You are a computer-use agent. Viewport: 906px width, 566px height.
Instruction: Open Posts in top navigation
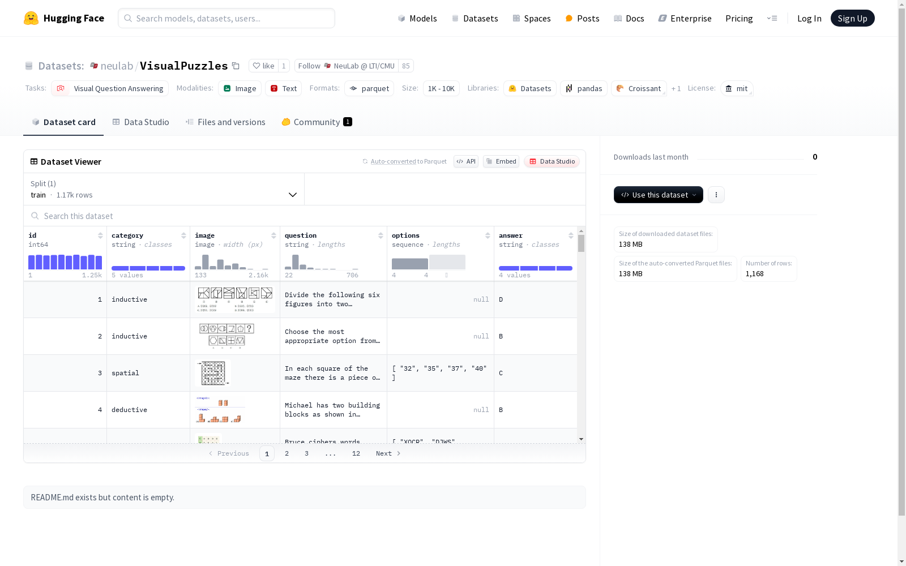[x=582, y=18]
